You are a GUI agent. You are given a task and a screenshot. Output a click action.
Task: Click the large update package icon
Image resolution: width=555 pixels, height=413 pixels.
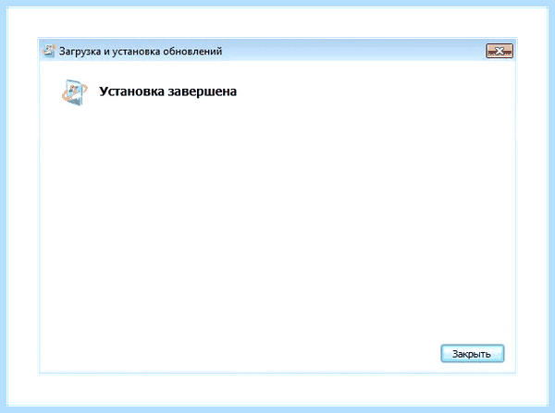[75, 92]
